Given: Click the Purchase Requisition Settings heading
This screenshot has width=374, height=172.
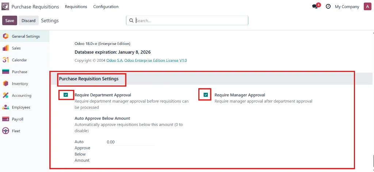Looking at the screenshot, I should (x=89, y=79).
